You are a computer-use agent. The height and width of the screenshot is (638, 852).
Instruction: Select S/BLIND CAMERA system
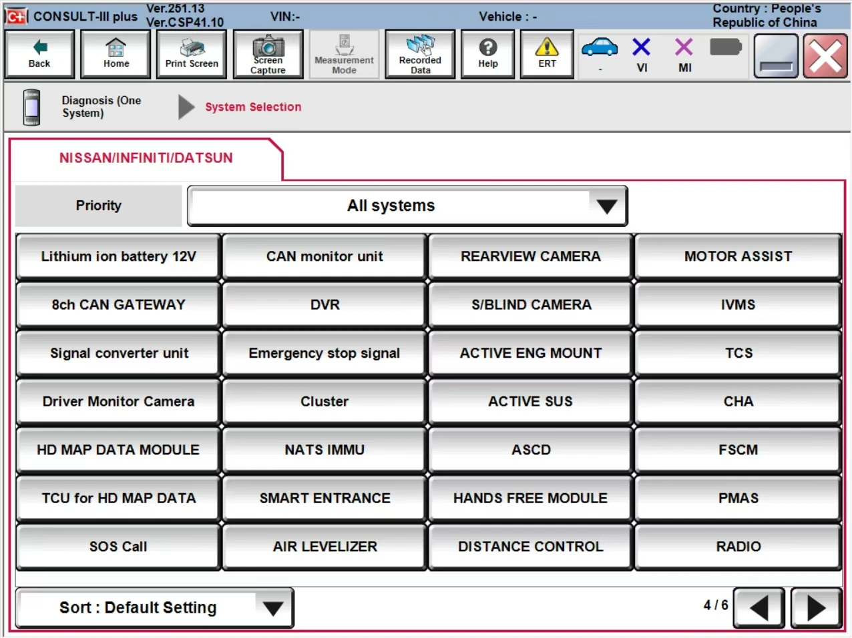pos(531,304)
